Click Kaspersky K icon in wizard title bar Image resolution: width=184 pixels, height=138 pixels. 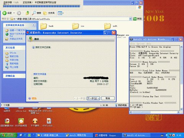pos(28,33)
